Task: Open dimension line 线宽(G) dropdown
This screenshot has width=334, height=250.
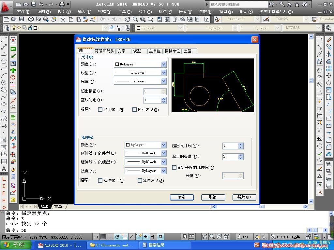Action: click(163, 81)
